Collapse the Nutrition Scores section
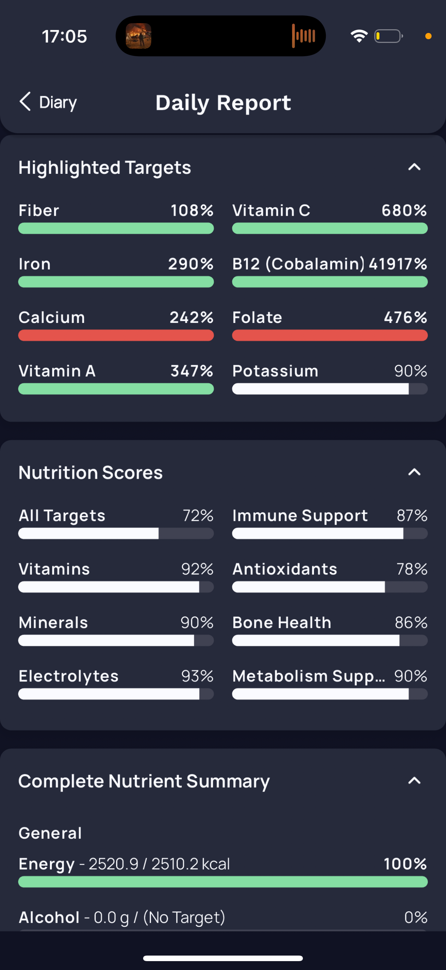446x970 pixels. point(415,472)
